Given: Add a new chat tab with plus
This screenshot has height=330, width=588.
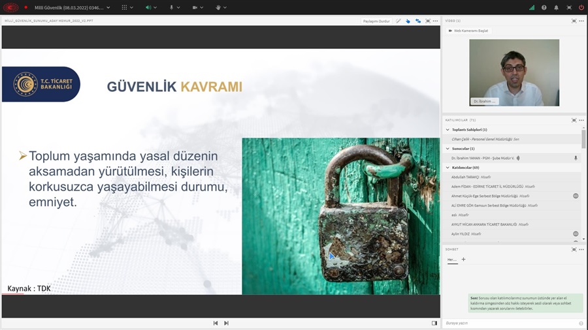Looking at the screenshot, I should [464, 260].
